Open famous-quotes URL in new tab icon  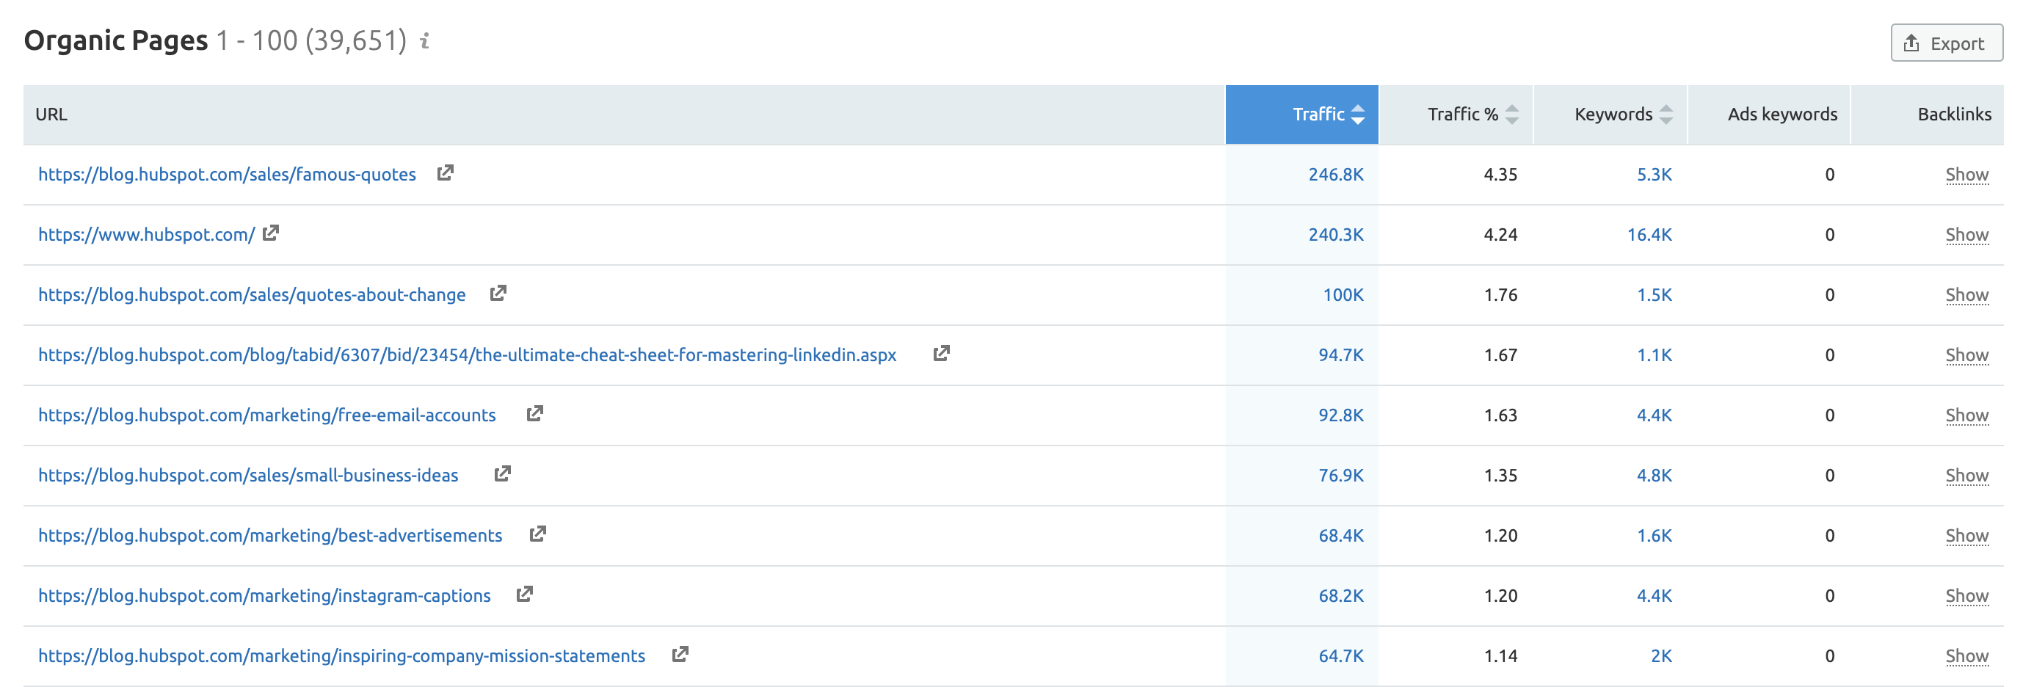coord(446,172)
